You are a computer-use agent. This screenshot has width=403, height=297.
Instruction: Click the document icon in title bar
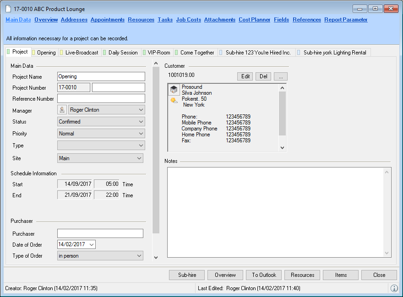(x=8, y=9)
